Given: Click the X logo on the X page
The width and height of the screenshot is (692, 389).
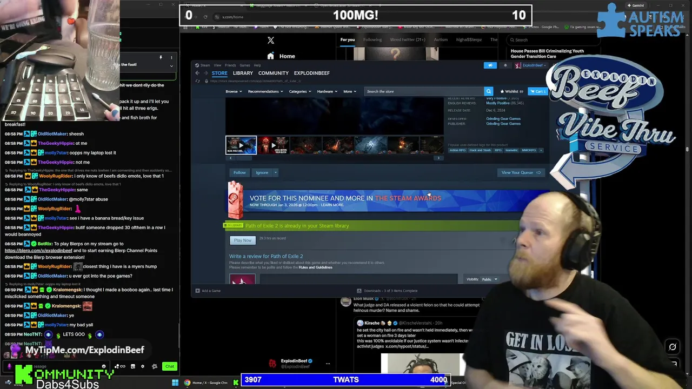Looking at the screenshot, I should click(x=271, y=41).
